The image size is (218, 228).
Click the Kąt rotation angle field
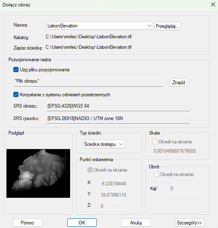(x=185, y=189)
